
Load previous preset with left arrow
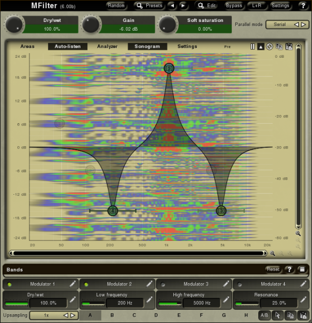(x=172, y=6)
